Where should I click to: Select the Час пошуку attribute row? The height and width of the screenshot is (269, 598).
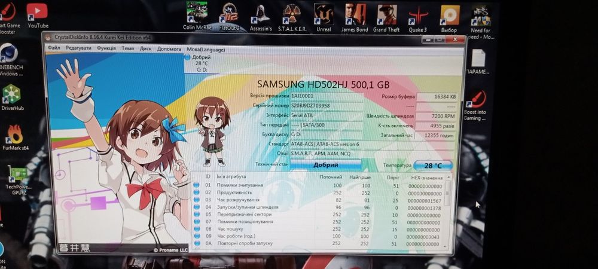[x=318, y=229]
